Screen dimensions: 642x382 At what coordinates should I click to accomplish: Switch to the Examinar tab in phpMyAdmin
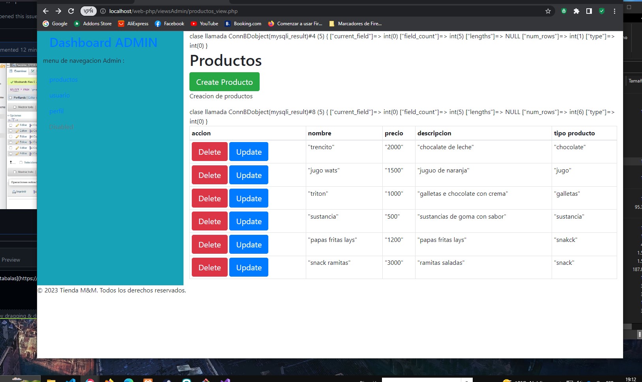click(x=20, y=71)
